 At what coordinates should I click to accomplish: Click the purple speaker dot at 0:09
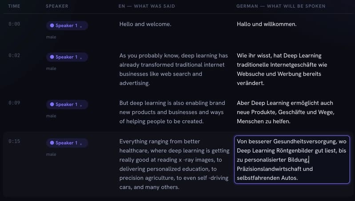52,104
